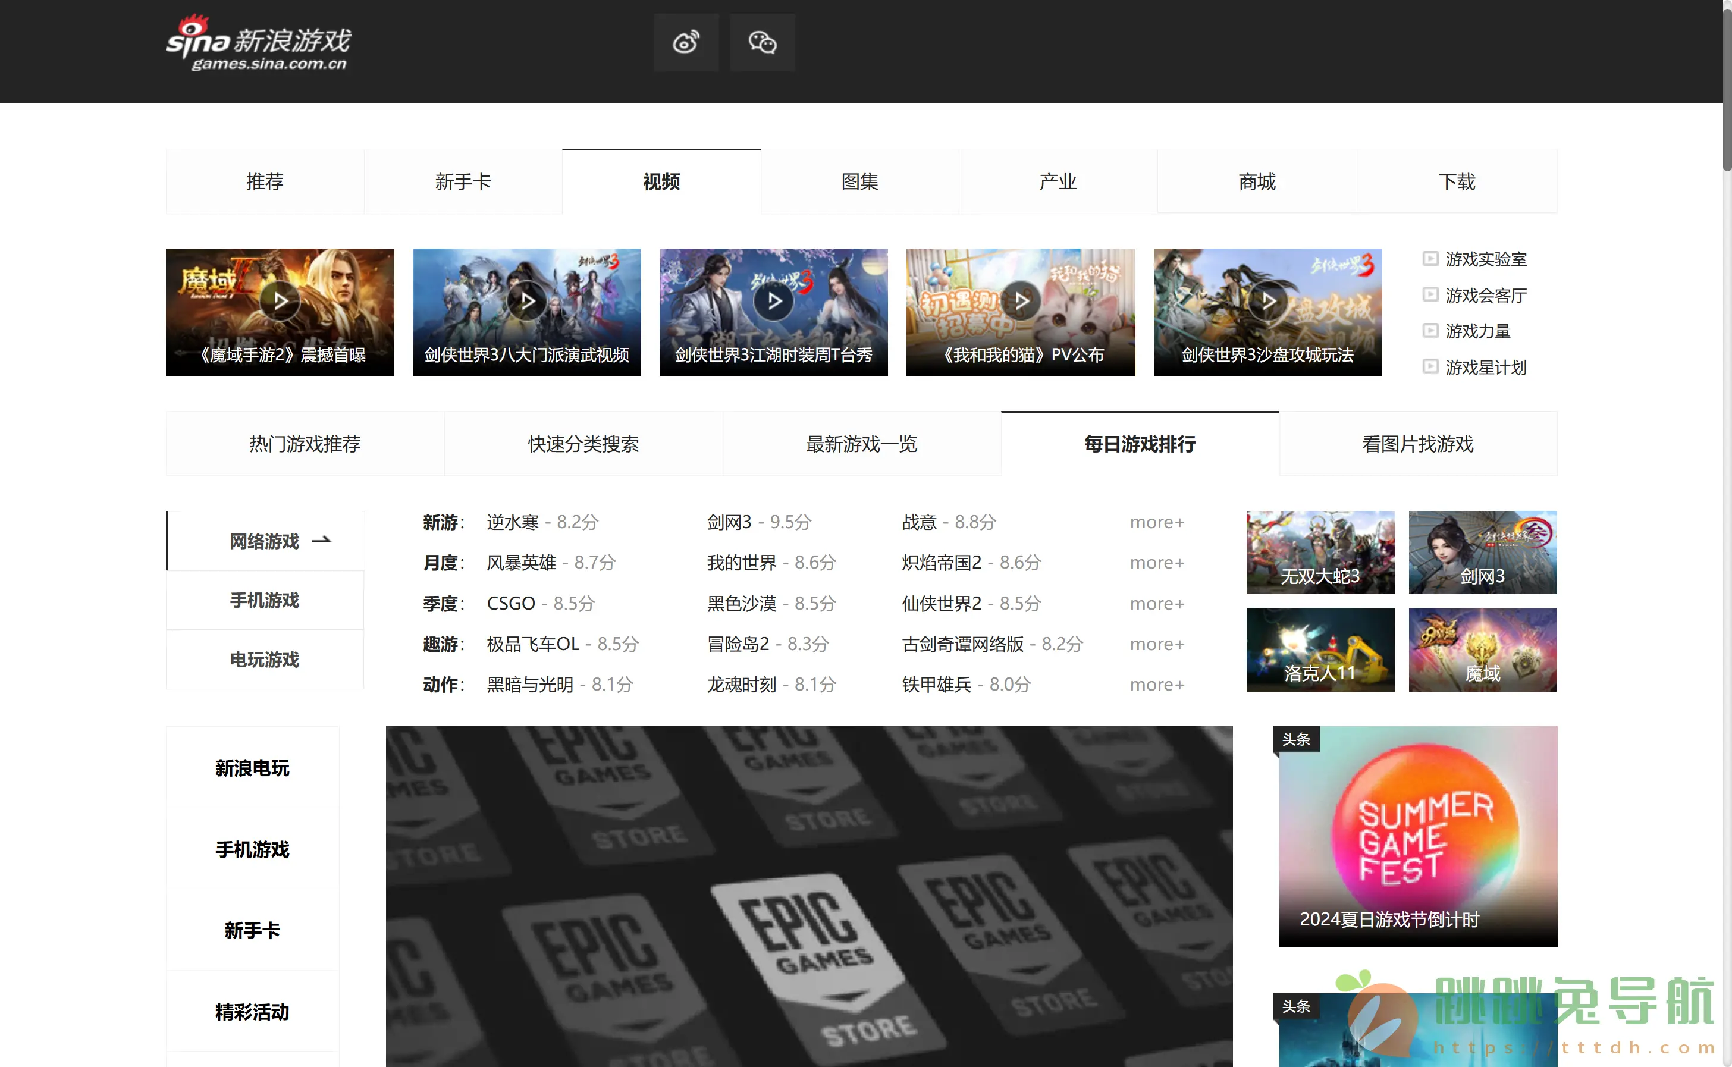
Task: Click more+ in the 动作 row
Action: (x=1157, y=685)
